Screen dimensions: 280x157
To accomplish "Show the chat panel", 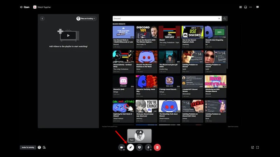I will pyautogui.click(x=258, y=7).
